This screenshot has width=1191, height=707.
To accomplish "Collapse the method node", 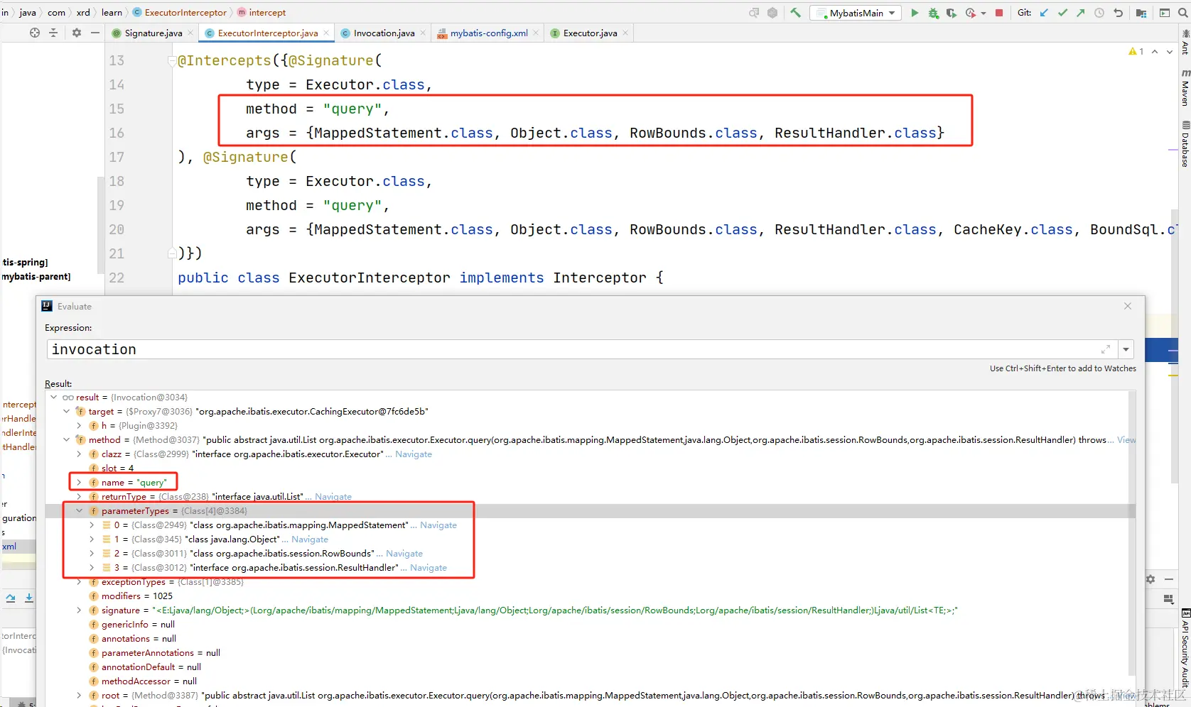I will tap(67, 440).
